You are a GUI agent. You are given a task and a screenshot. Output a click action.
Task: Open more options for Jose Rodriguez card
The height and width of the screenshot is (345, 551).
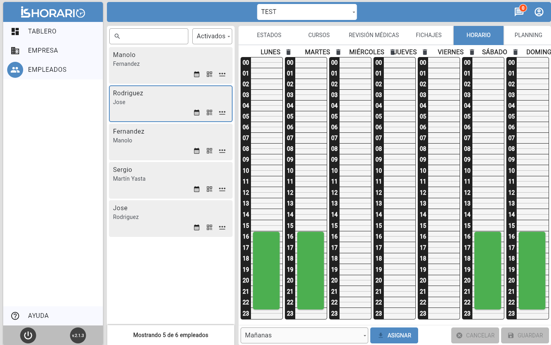[222, 227]
